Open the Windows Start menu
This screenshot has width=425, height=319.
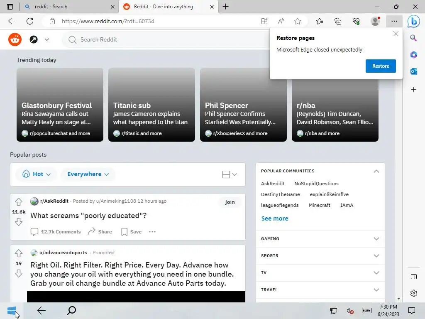(x=12, y=311)
